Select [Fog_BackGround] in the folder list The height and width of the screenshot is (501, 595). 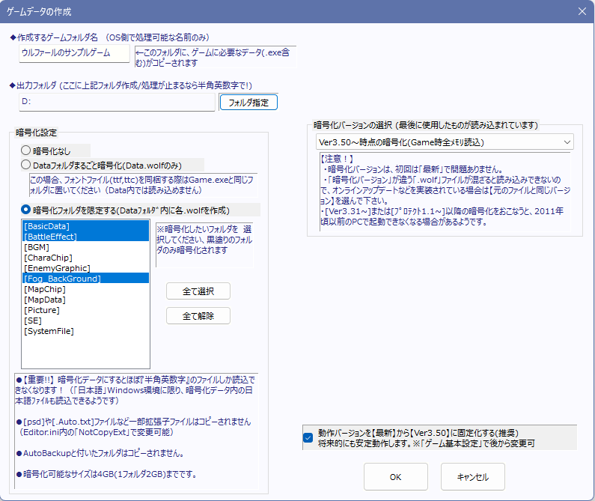[x=86, y=279]
